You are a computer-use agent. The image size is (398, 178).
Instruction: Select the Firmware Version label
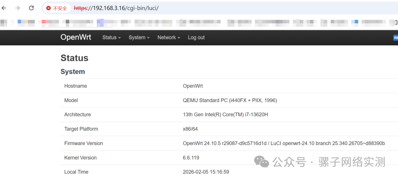[x=84, y=143]
